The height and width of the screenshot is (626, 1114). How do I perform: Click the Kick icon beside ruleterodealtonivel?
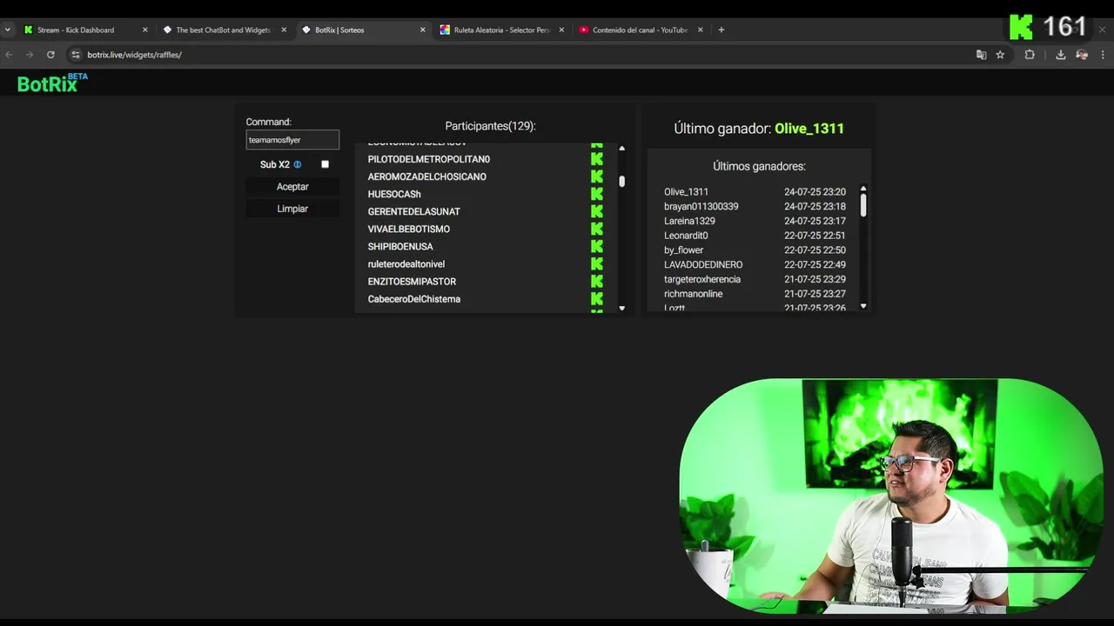[597, 263]
